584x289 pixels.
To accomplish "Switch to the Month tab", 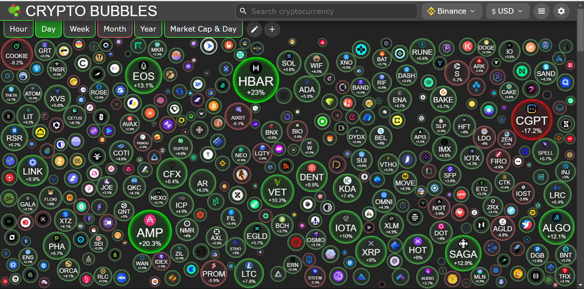I will 115,29.
